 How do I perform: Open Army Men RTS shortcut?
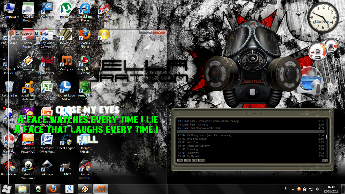coord(85,91)
